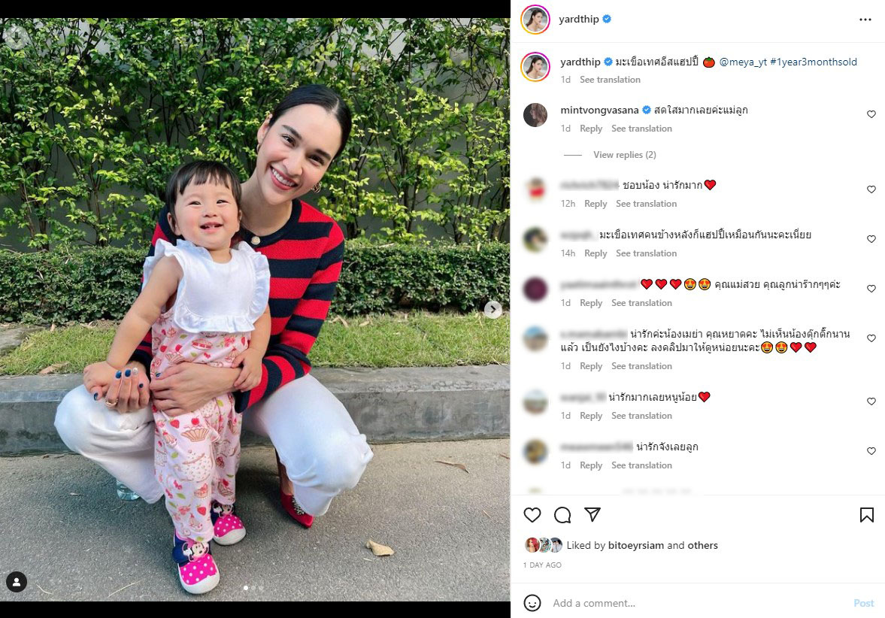Save the post with the bookmark icon
Viewport: 885px width, 618px height.
[x=866, y=515]
